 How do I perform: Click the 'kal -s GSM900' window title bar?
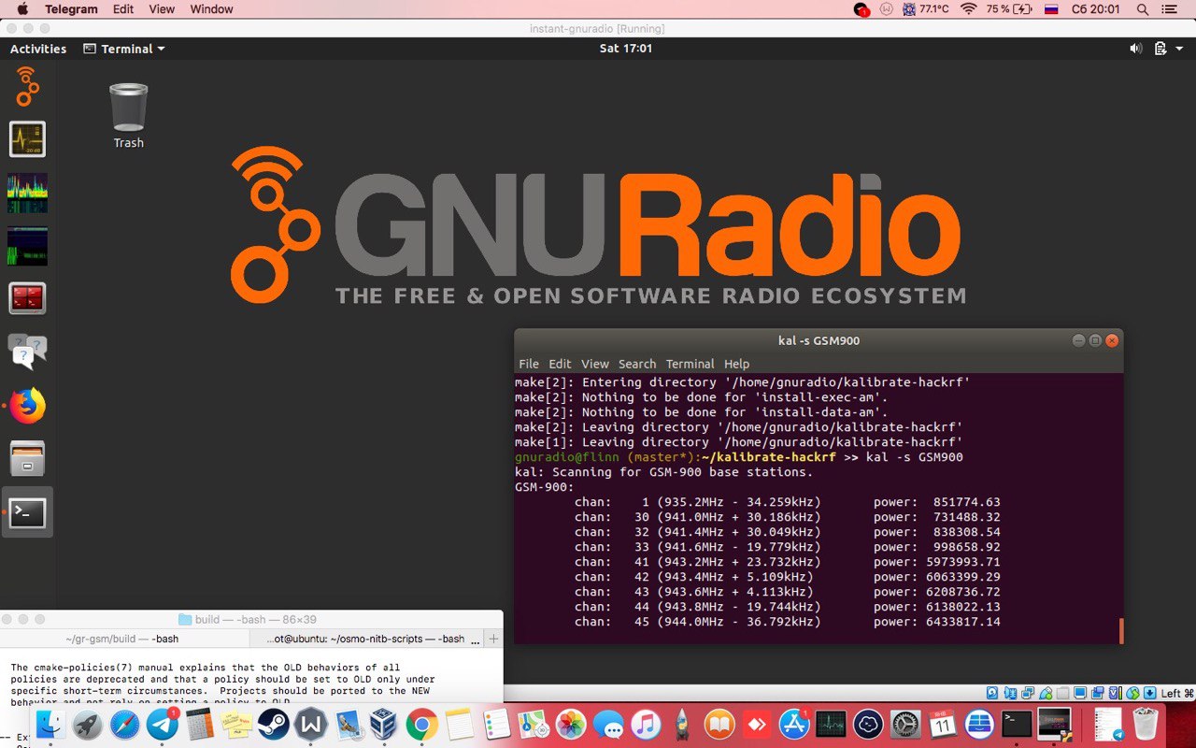click(x=819, y=340)
